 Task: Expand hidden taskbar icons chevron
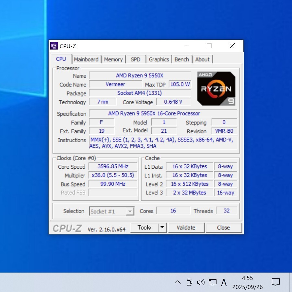[x=178, y=282]
